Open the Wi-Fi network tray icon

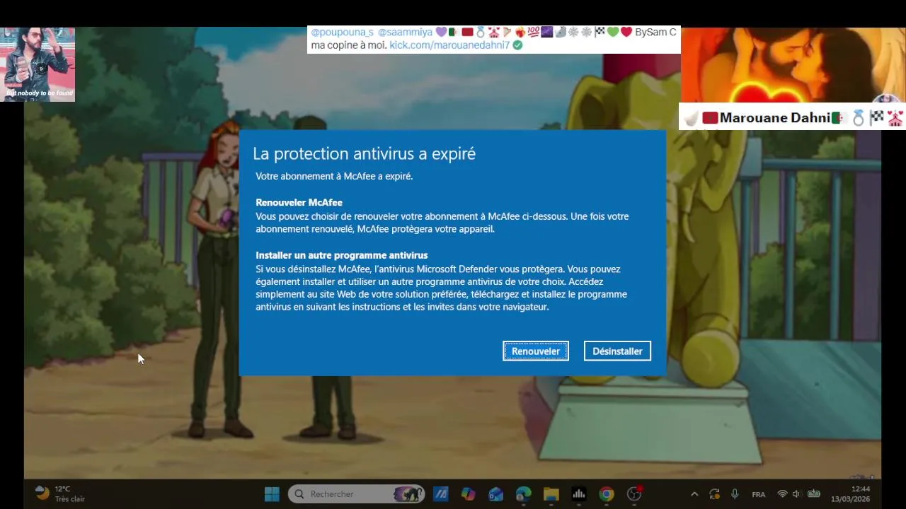tap(782, 494)
